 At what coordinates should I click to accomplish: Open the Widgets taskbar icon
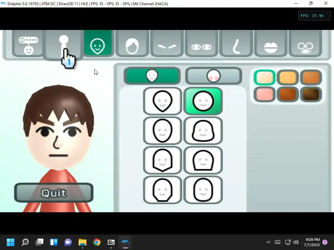coord(54,242)
